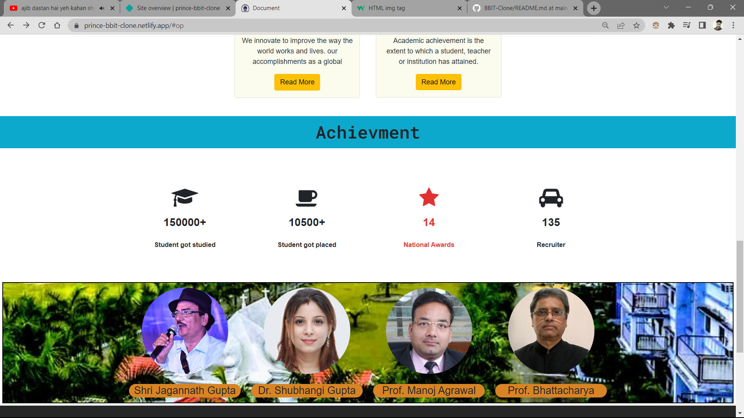The width and height of the screenshot is (744, 418).
Task: Click the red star awards icon
Action: coord(429,197)
